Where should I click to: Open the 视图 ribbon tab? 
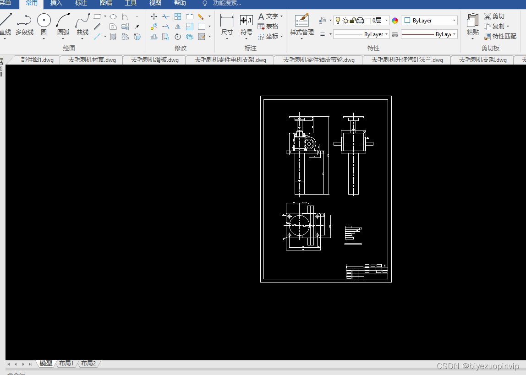pyautogui.click(x=155, y=3)
